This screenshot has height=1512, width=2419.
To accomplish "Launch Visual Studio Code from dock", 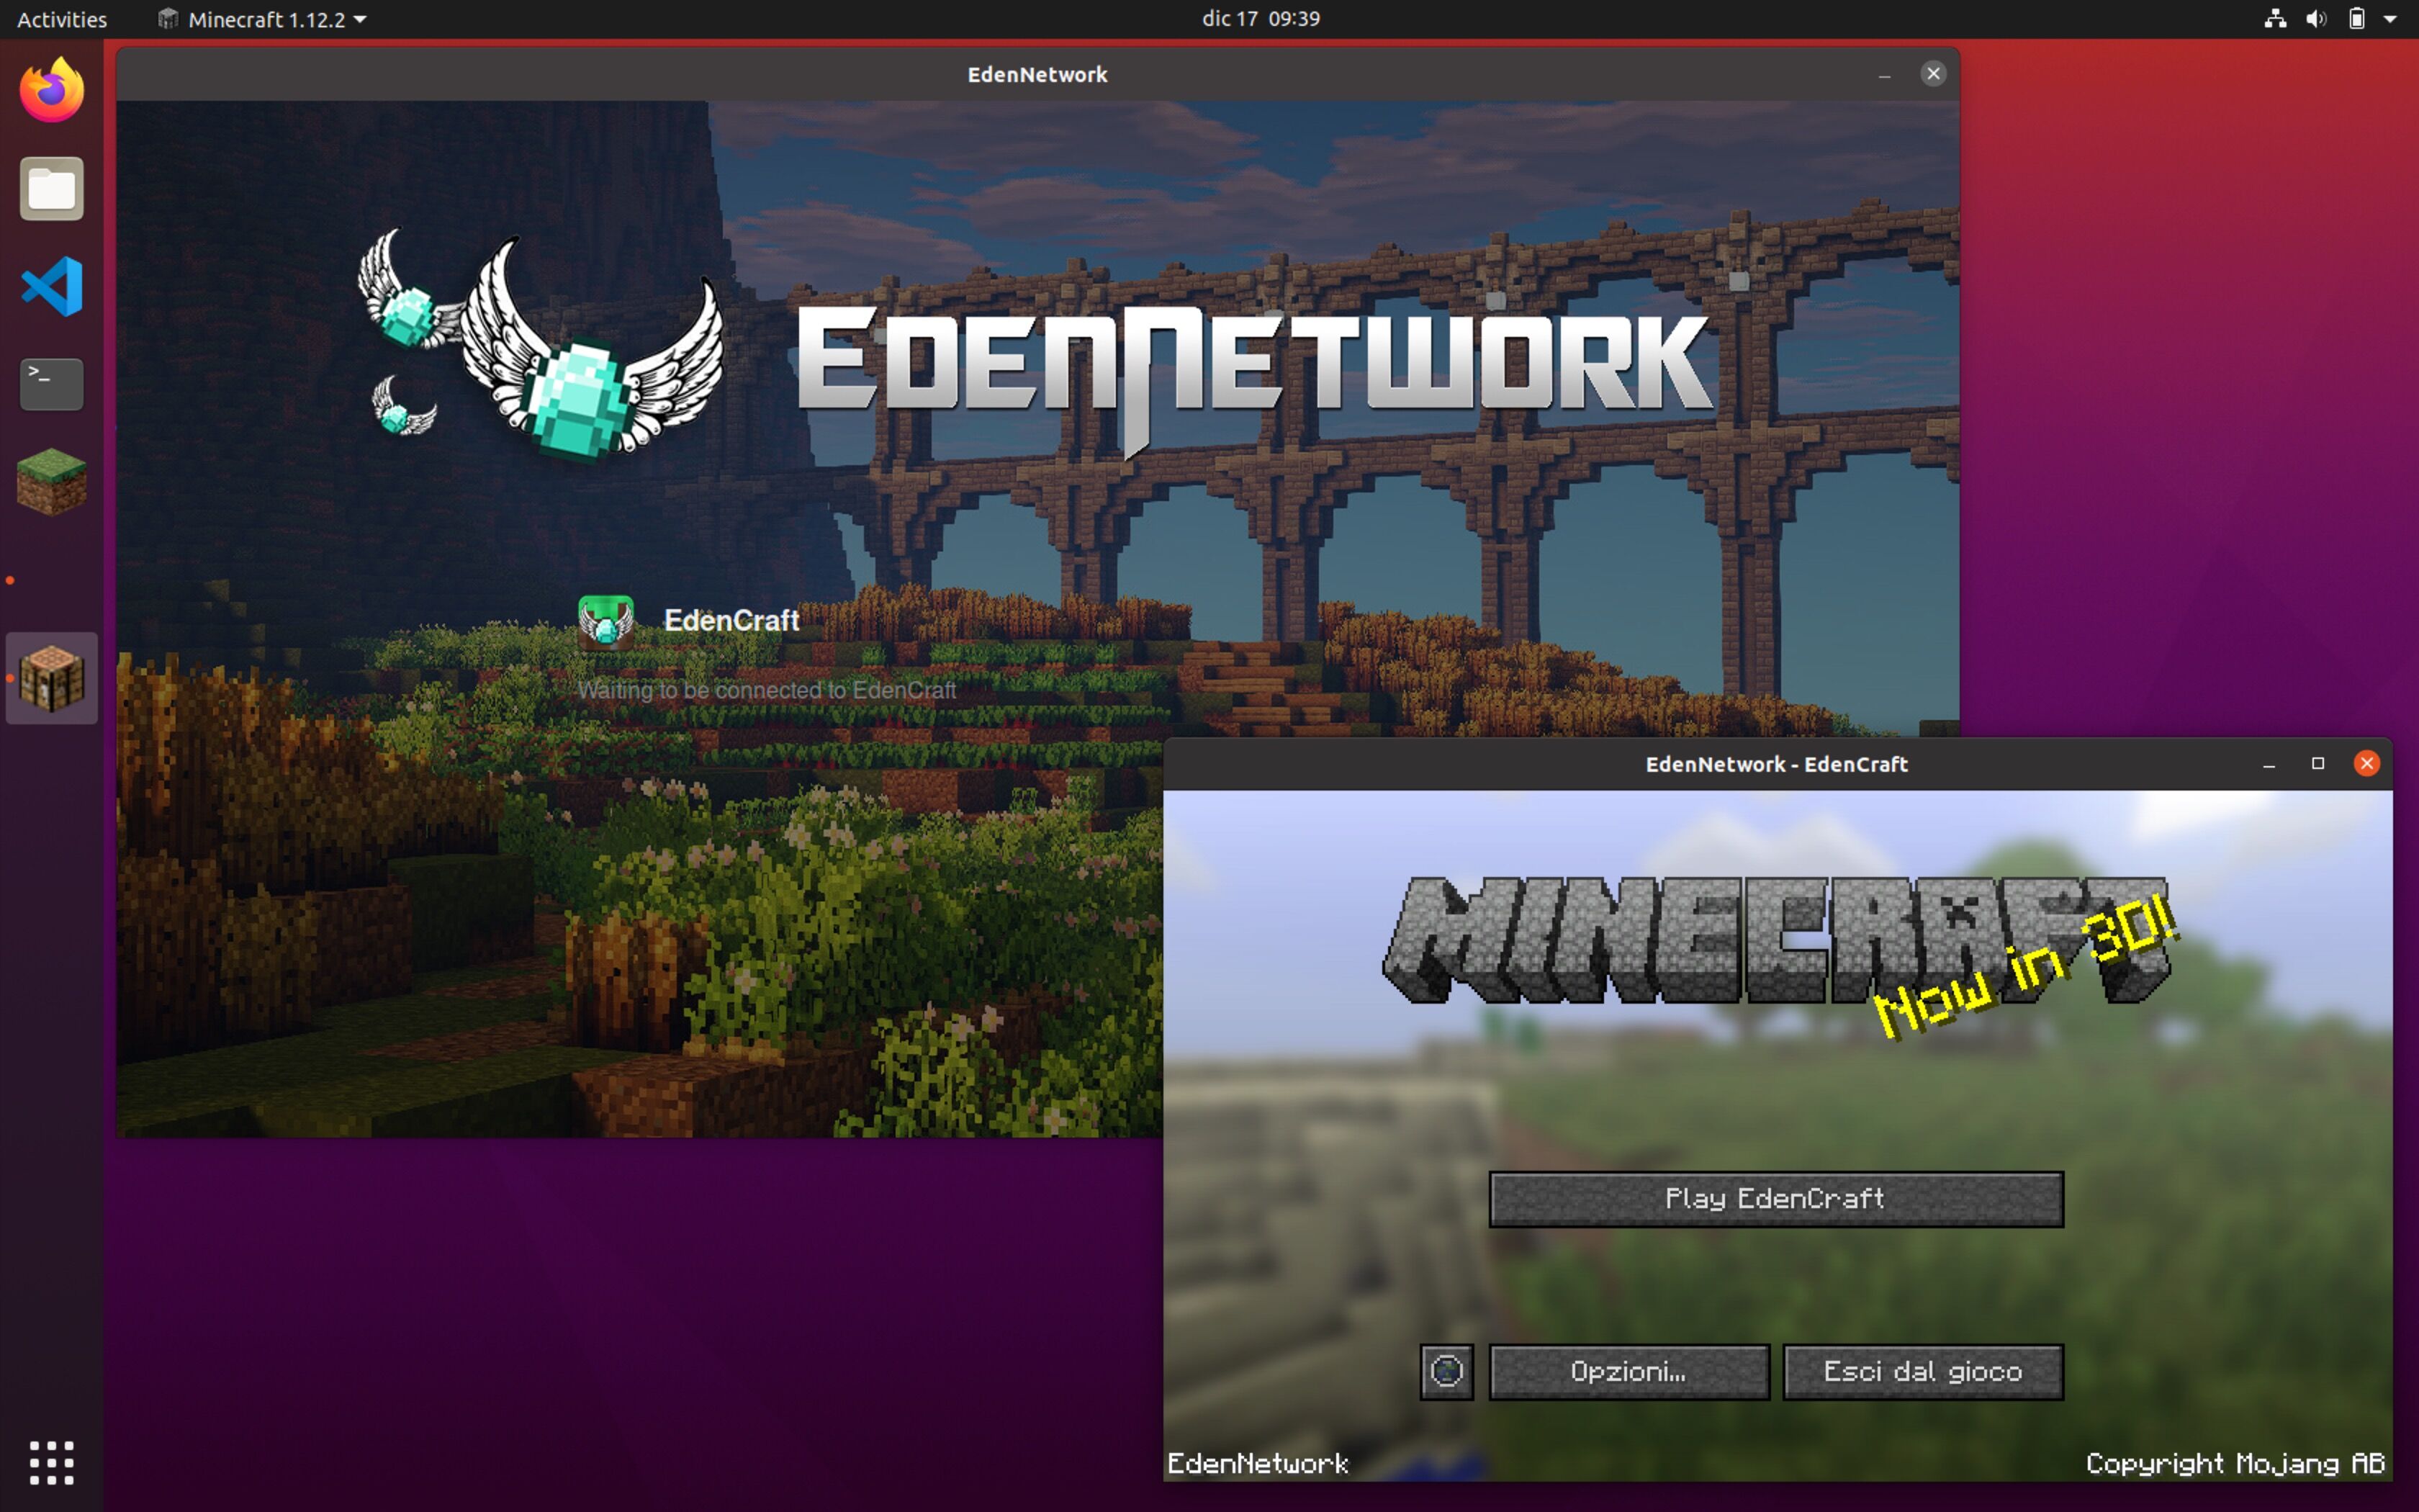I will coord(52,286).
